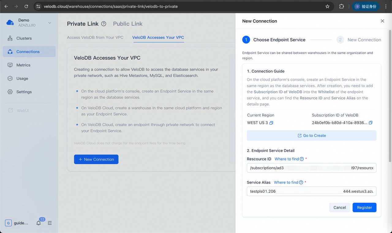
Task: Click Go to Create endpoint service
Action: pyautogui.click(x=311, y=135)
